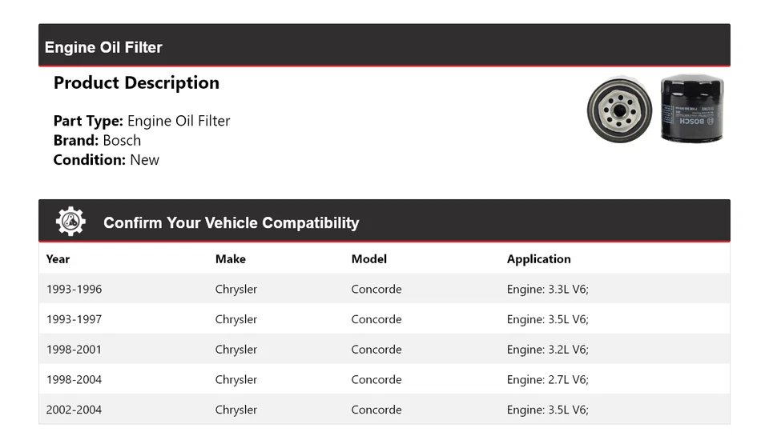
Task: Click Engine: 3.3L V6 application cell
Action: tap(548, 289)
